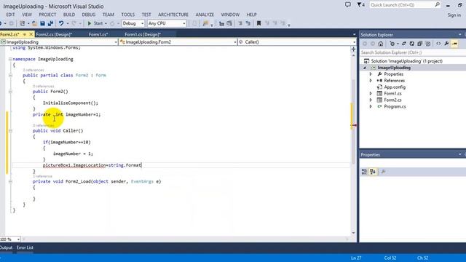Click the Start debugging play button
The image size is (466, 262).
(x=90, y=23)
